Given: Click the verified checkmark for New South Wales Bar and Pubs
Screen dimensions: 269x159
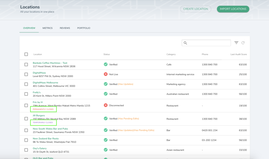Looking at the screenshot, I should pyautogui.click(x=106, y=130).
